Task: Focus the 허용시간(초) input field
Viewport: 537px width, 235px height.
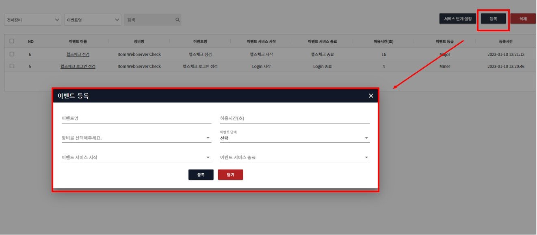Action: pyautogui.click(x=294, y=118)
